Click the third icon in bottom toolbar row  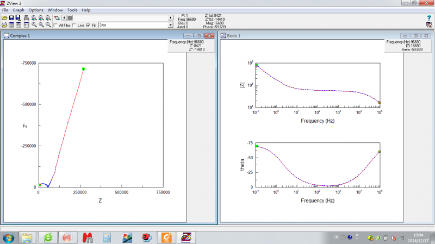pyautogui.click(x=18, y=25)
